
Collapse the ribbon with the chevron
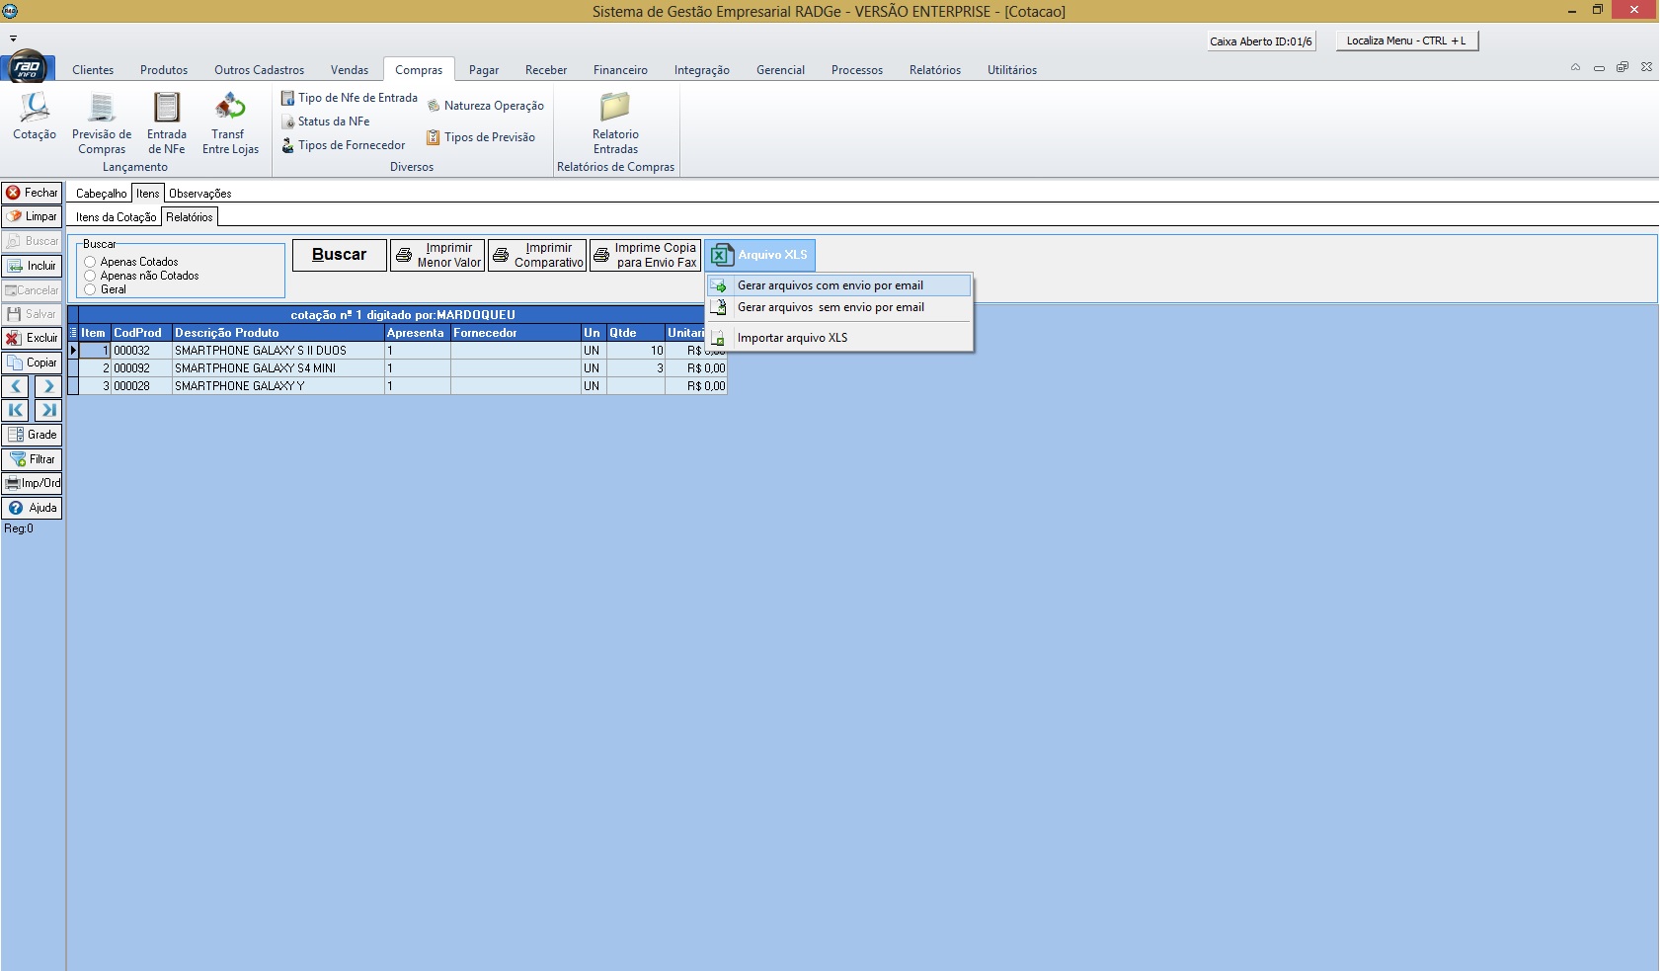(1575, 67)
